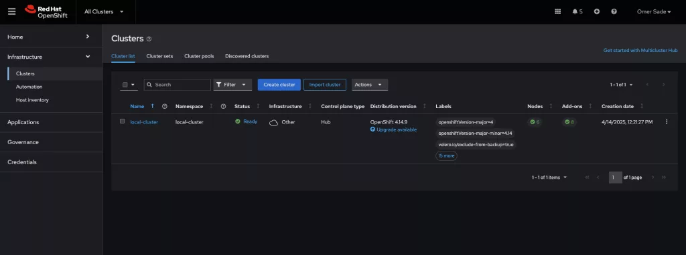Click the Upgrade available arrow icon
The width and height of the screenshot is (686, 255).
pos(372,130)
